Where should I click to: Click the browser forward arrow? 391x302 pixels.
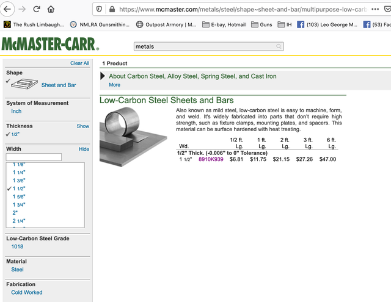click(22, 10)
